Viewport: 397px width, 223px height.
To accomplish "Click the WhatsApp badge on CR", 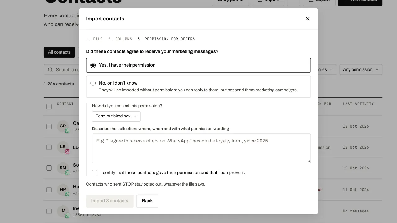I will [67, 131].
